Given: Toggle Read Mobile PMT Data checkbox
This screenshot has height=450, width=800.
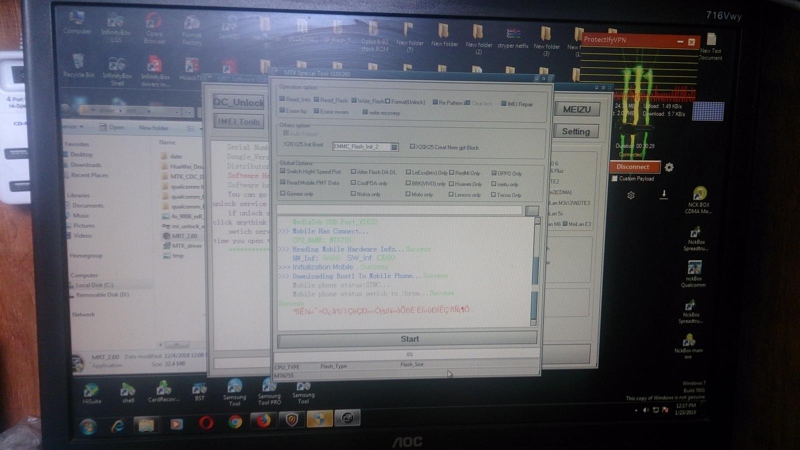Looking at the screenshot, I should pos(282,182).
